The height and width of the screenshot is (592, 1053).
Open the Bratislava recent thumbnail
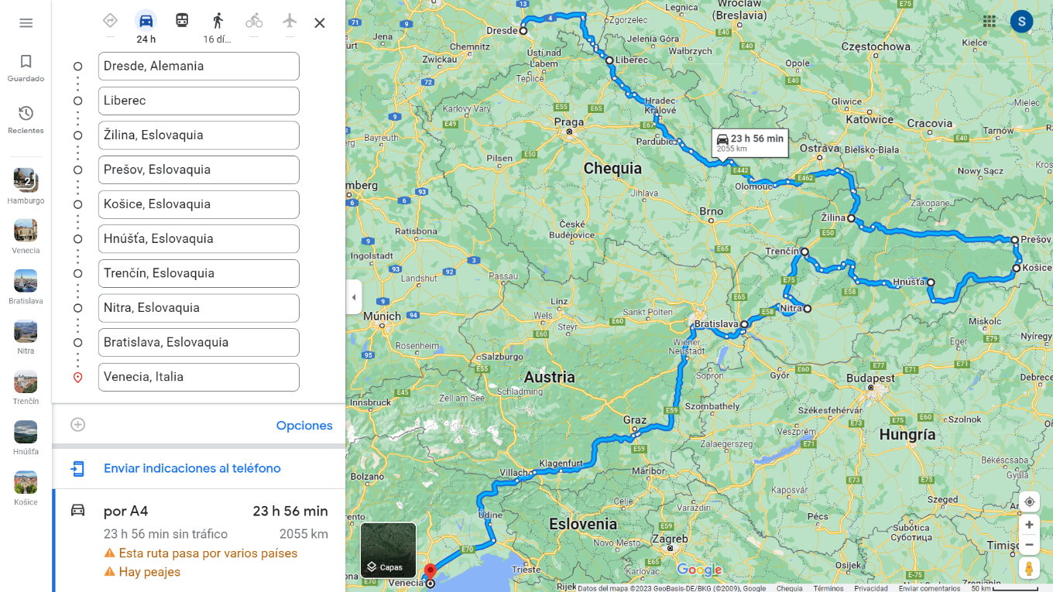[26, 286]
